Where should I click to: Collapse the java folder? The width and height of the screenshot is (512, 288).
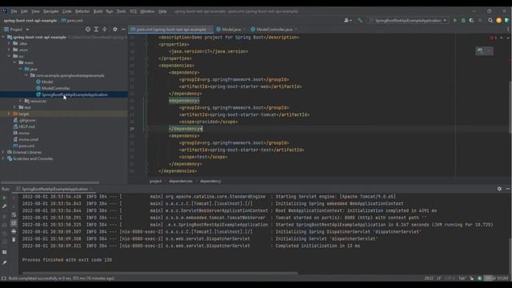[21, 69]
